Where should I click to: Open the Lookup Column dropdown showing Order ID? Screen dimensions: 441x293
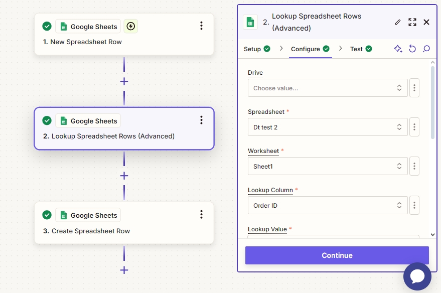tap(328, 205)
